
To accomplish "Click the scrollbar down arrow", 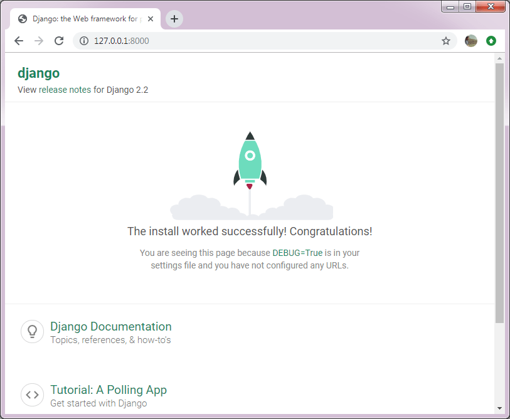I will (499, 408).
